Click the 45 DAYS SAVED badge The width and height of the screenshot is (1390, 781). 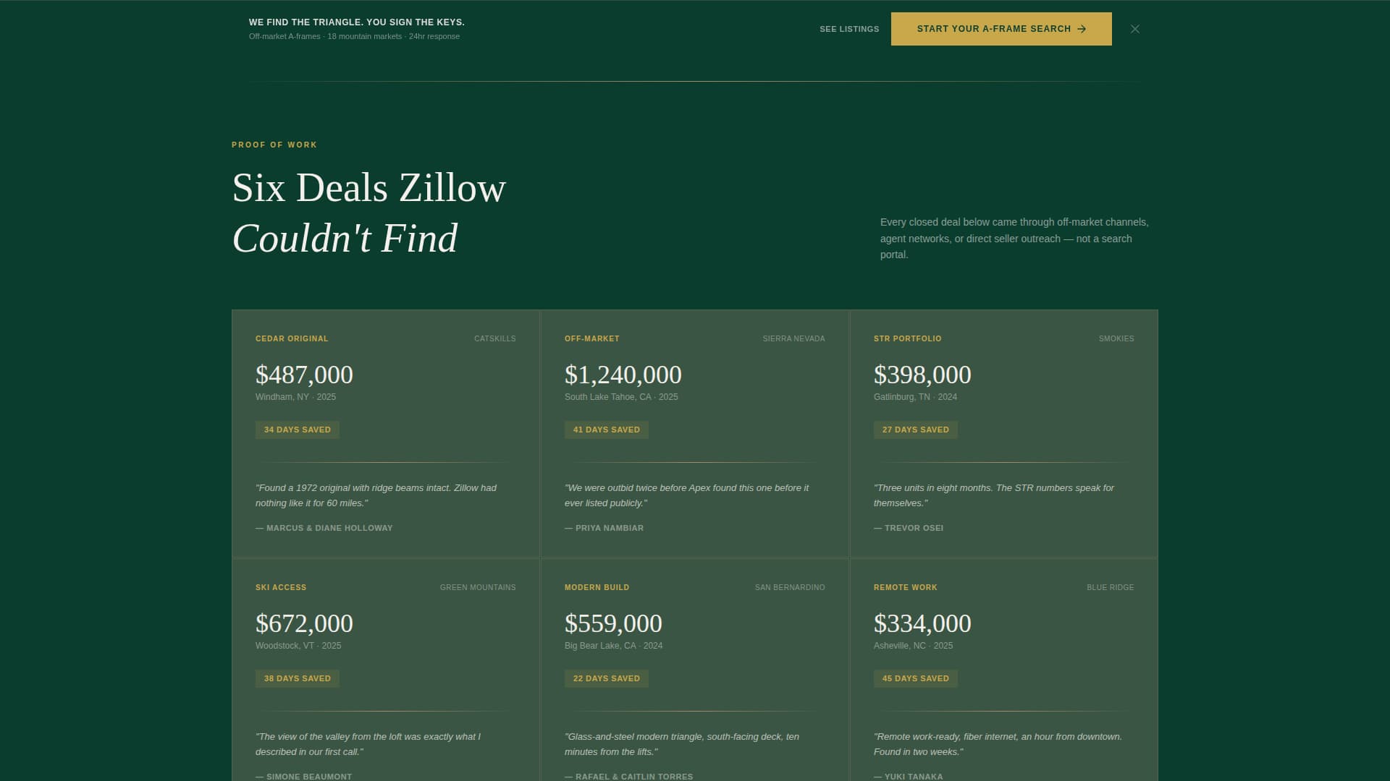(x=916, y=678)
